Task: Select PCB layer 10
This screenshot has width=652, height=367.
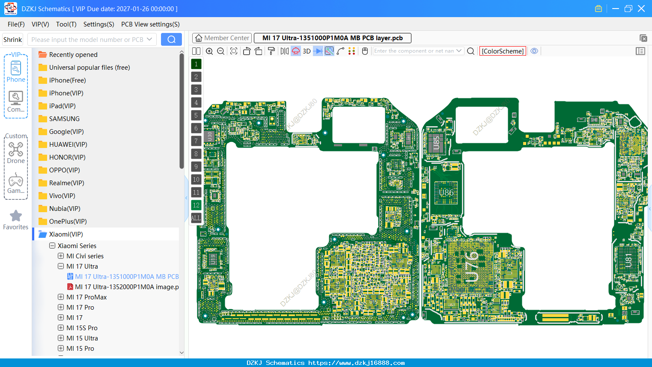Action: click(x=196, y=180)
